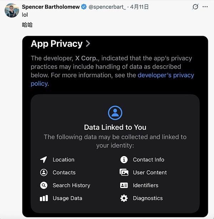
Task: Click the translated text 哈哈
Action: [27, 25]
